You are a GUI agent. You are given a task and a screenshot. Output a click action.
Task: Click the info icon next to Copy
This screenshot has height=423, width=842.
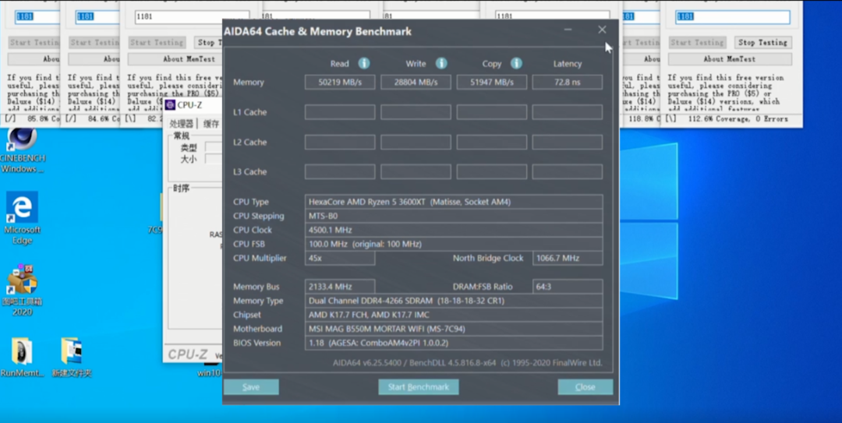click(517, 63)
